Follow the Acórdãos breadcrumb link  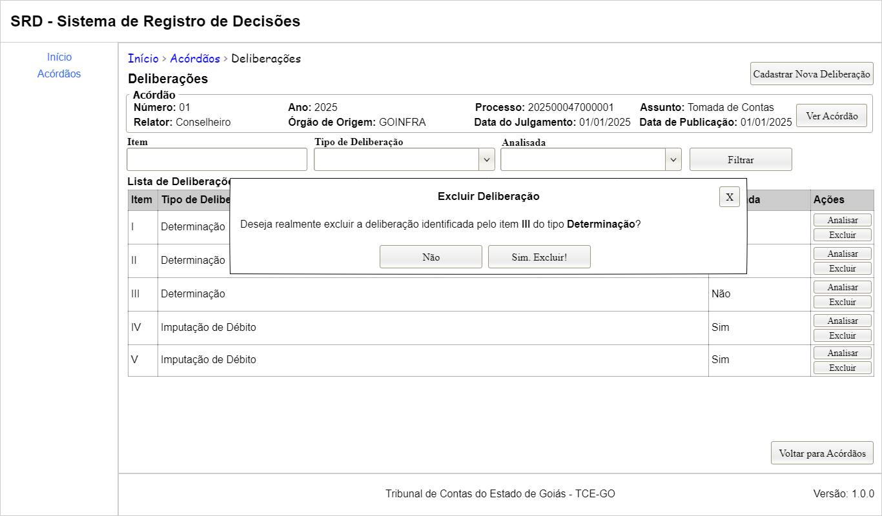[x=195, y=59]
